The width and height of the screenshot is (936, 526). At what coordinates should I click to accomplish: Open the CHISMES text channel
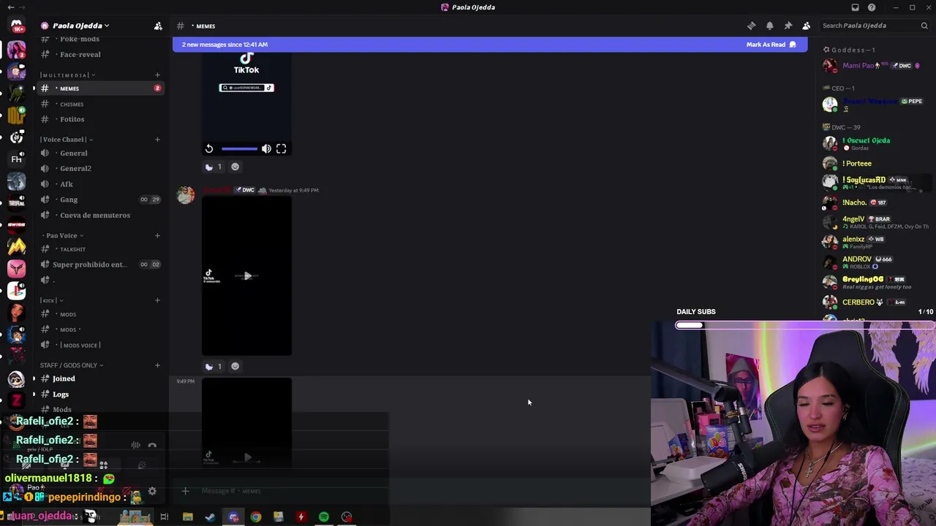click(x=100, y=104)
